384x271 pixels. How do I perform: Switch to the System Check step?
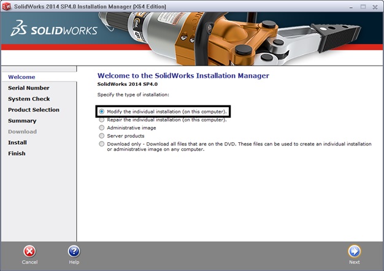29,99
